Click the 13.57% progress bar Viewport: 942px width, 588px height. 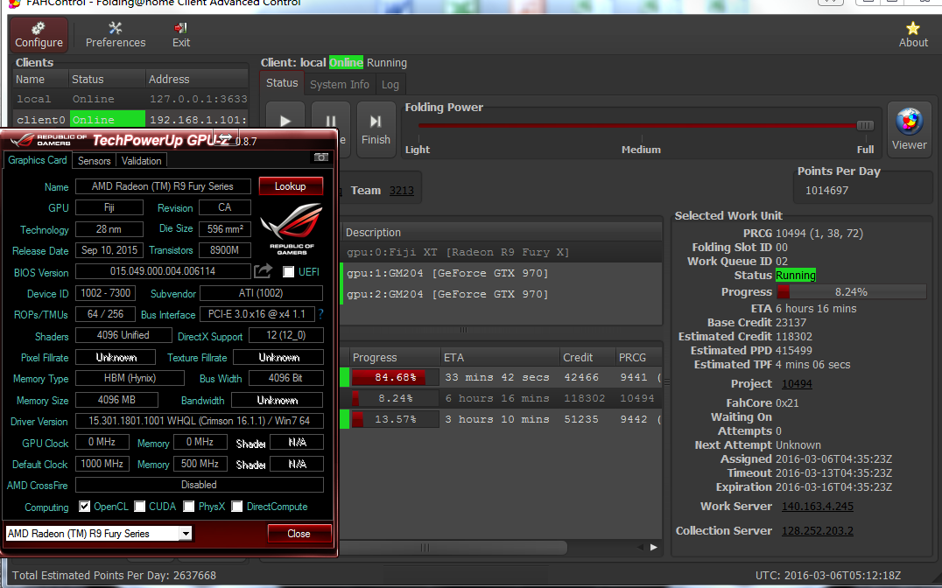tap(395, 419)
